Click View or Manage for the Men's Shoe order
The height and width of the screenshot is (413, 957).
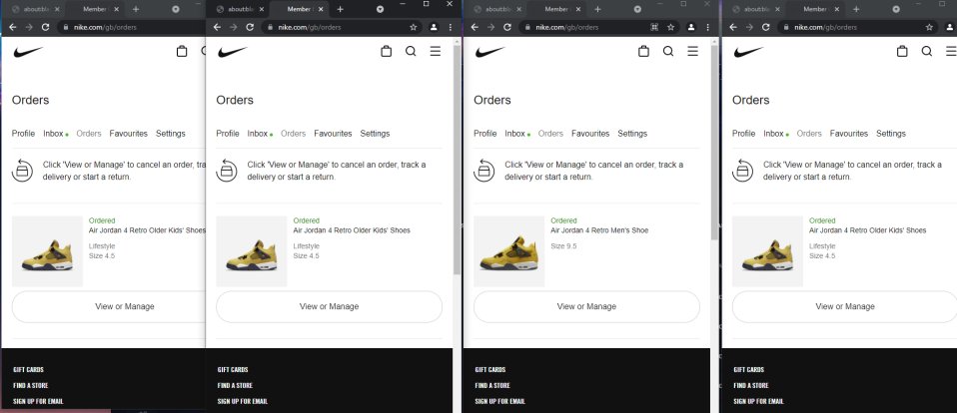586,306
